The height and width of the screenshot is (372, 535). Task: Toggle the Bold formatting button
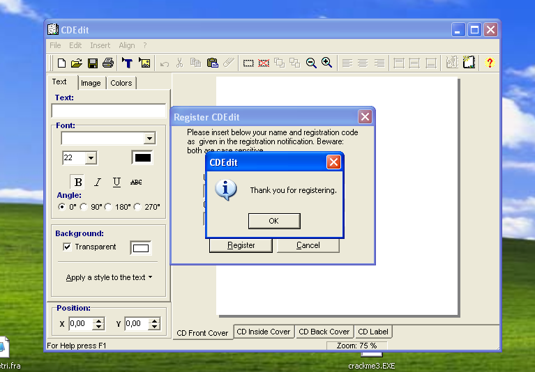[x=78, y=182]
